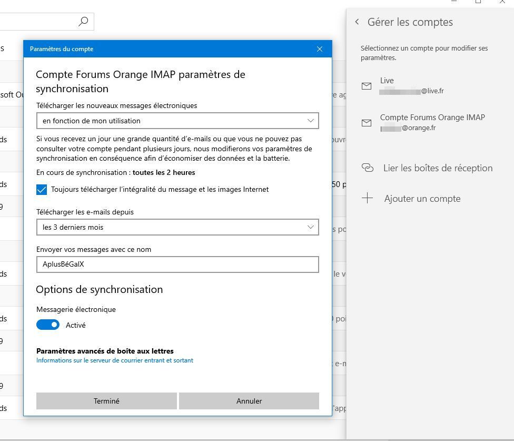The image size is (514, 441).
Task: Click the plus icon for Ajouter un compte
Action: point(367,199)
